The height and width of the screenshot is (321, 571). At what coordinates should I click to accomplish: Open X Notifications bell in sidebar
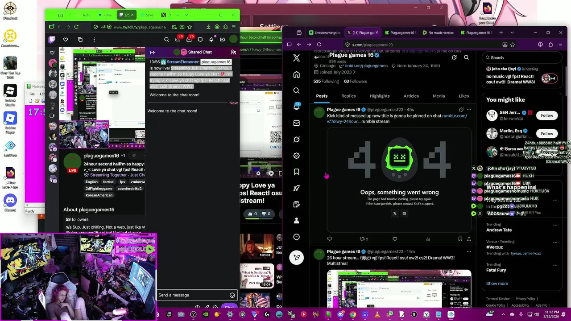pyautogui.click(x=296, y=107)
